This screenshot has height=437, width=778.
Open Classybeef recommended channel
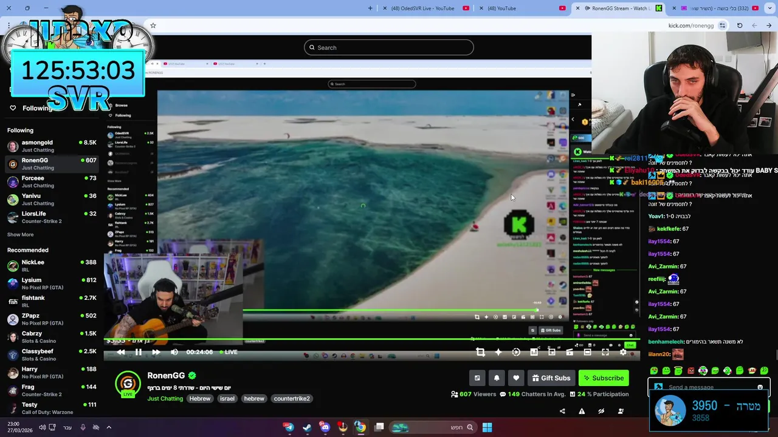52,354
